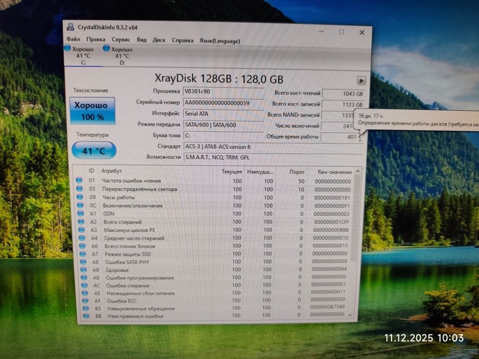Open the Сервис menu
Viewport: 479px width, 359px height.
point(121,39)
